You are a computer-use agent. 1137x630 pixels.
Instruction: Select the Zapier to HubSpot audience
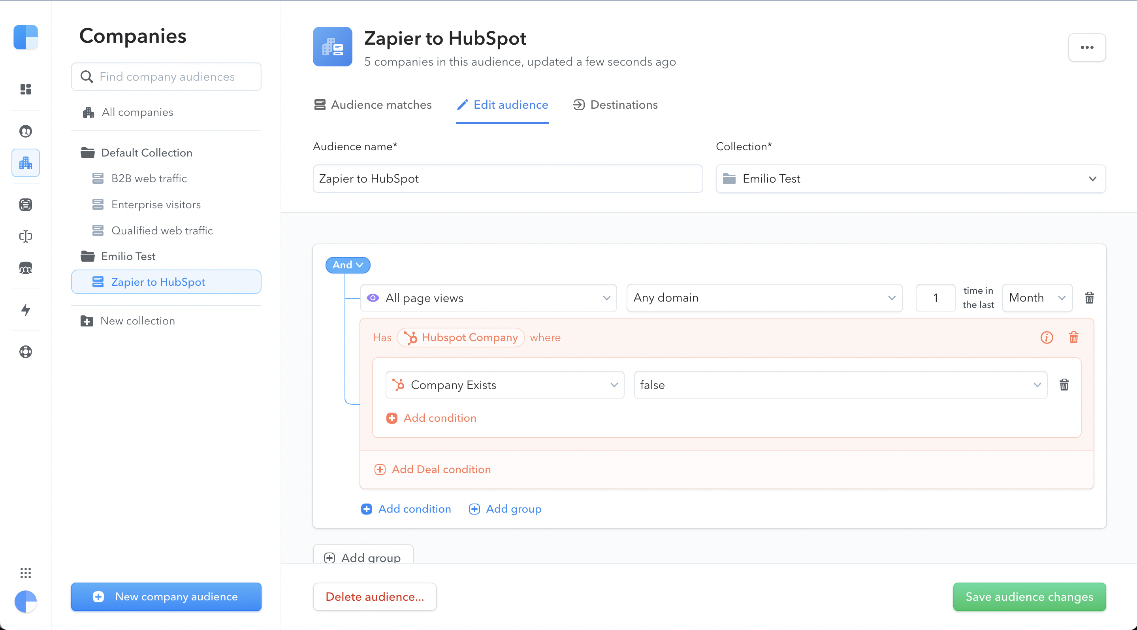pyautogui.click(x=166, y=282)
